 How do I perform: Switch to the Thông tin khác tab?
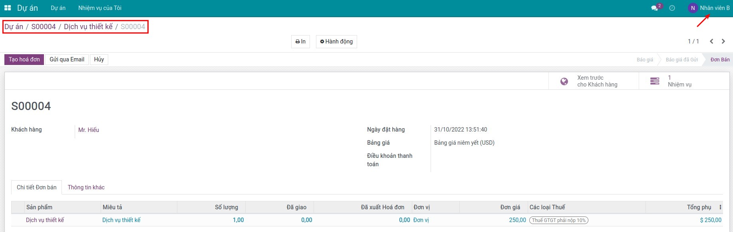point(86,187)
